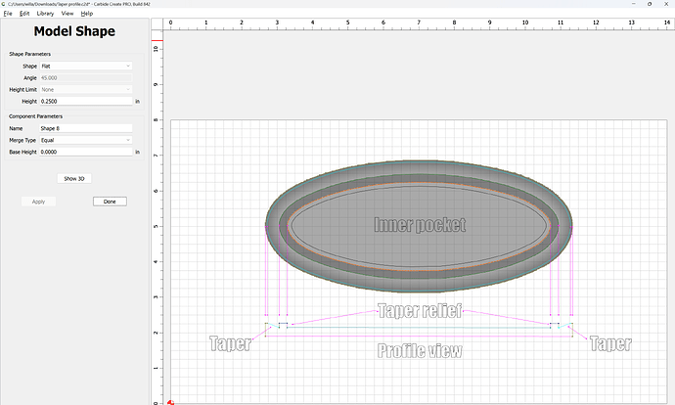Click the Height input field
This screenshot has width=675, height=405.
pos(85,101)
